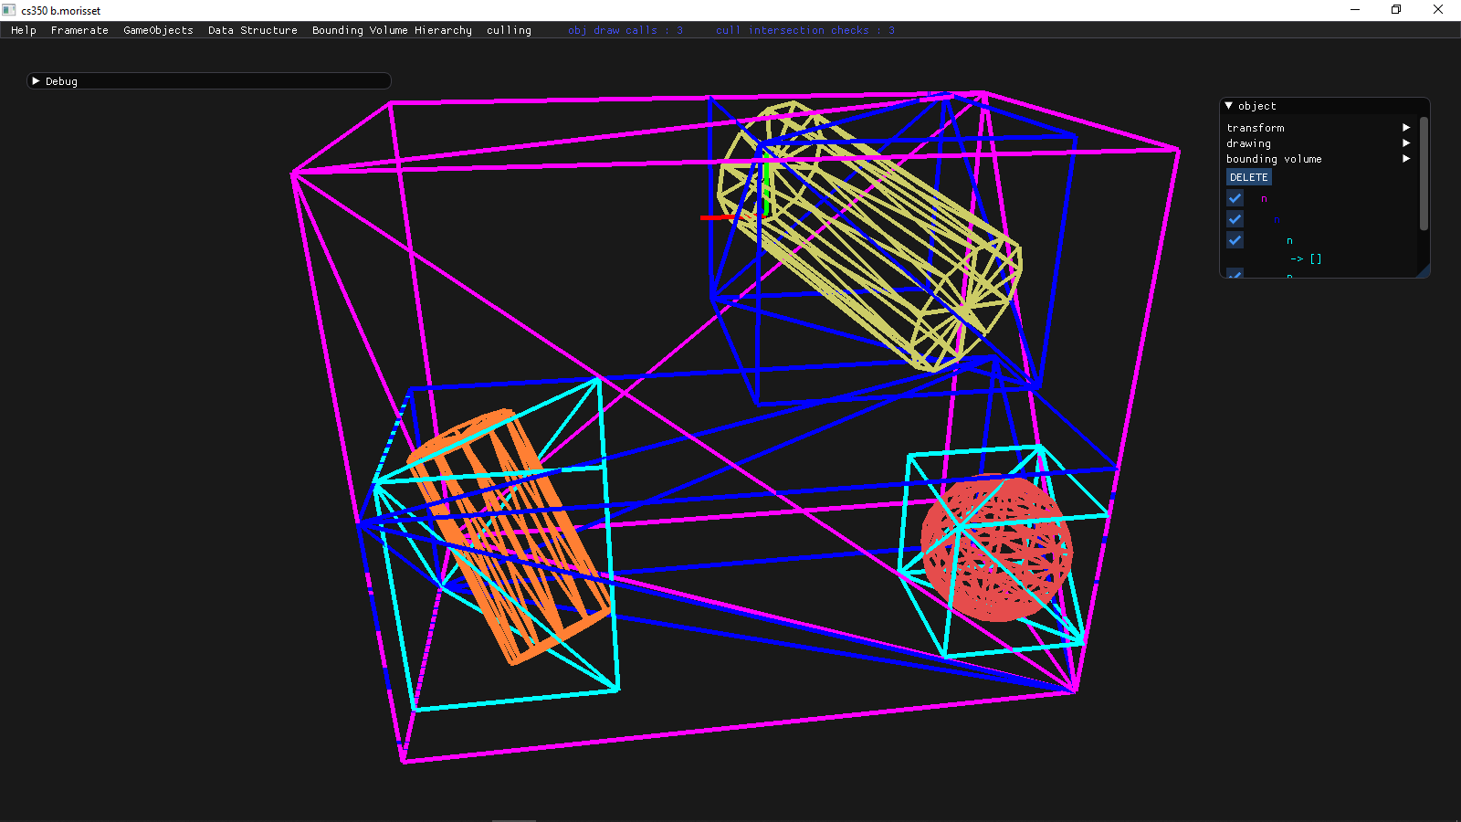Toggle the first cyan n node checkbox
The image size is (1461, 822).
(x=1235, y=240)
